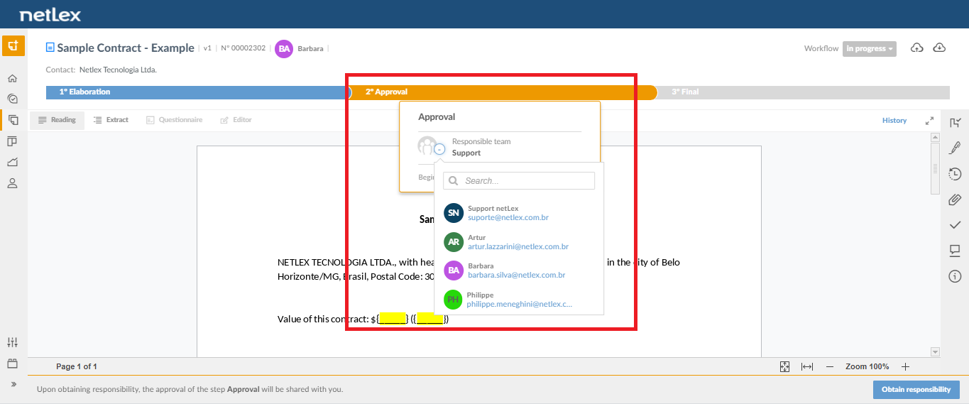
Task: Open the version history clock icon
Action: point(955,174)
